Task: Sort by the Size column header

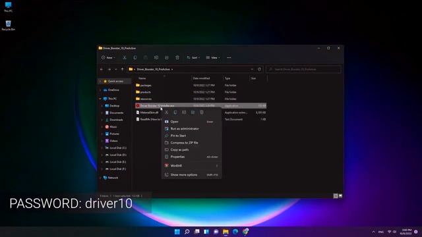Action: 253,78
